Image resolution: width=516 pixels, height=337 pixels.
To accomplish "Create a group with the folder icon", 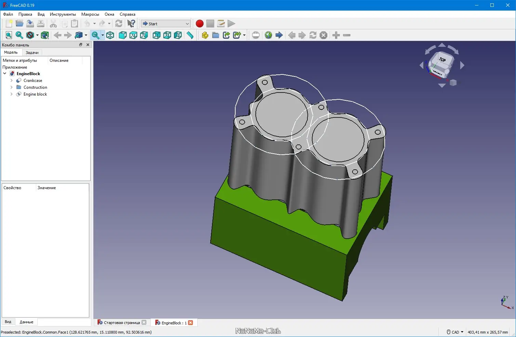I will [x=215, y=35].
